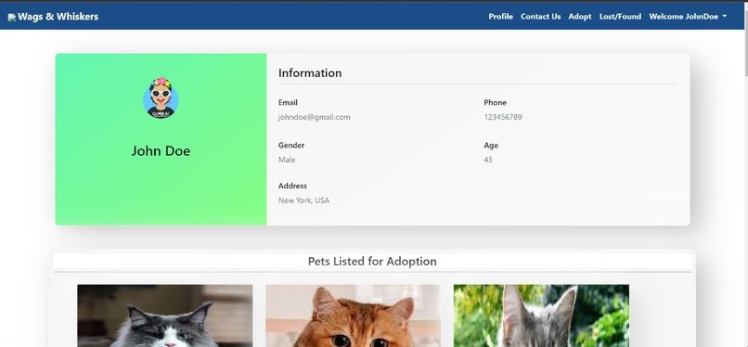
Task: Click the Gender label
Action: (x=291, y=146)
